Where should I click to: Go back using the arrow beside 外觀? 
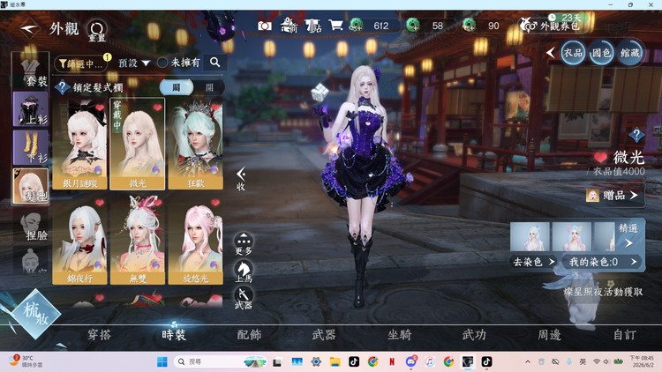[29, 29]
